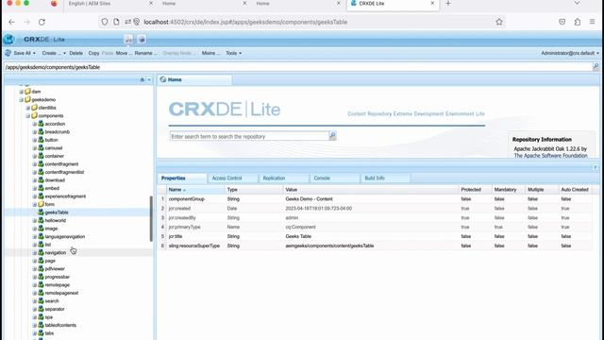Expand the accordion component node
This screenshot has height=340, width=604.
click(x=35, y=124)
